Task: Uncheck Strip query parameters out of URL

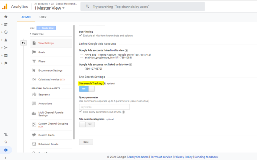Action: tap(81, 112)
